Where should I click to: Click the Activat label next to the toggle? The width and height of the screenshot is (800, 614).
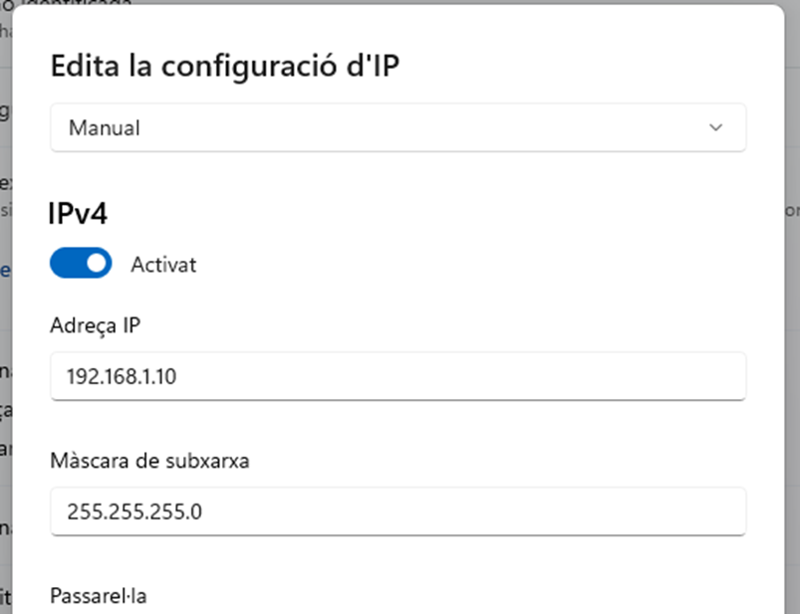pyautogui.click(x=163, y=265)
